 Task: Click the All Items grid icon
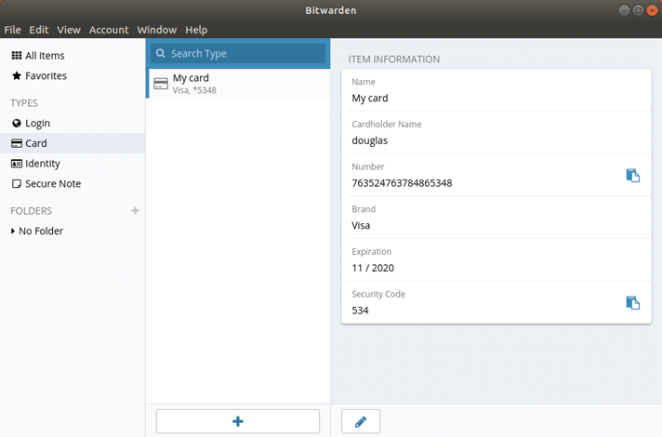(x=17, y=55)
